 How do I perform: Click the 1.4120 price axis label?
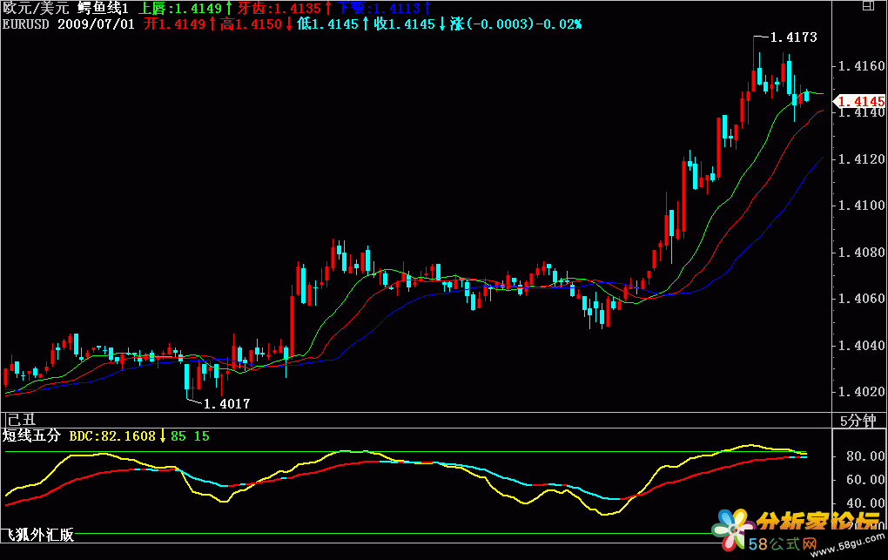tap(861, 159)
